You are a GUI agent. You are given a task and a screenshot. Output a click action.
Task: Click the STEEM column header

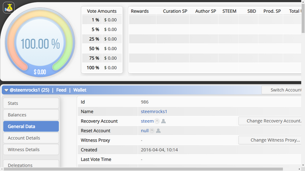point(229,11)
